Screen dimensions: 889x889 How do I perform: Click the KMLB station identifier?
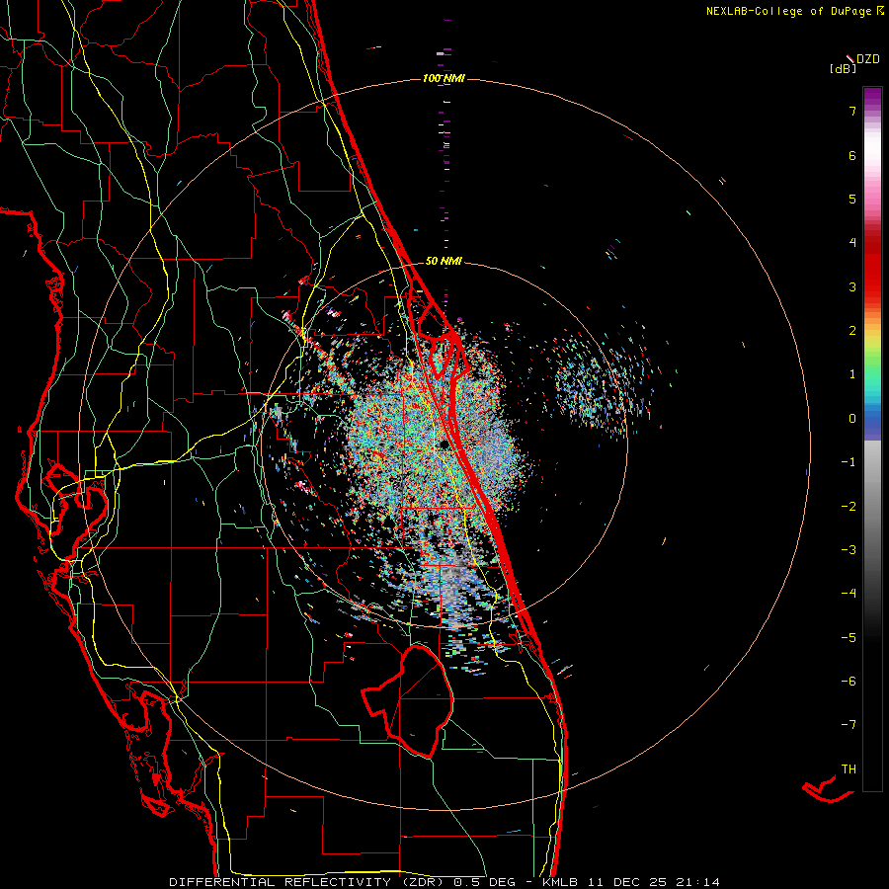point(560,882)
